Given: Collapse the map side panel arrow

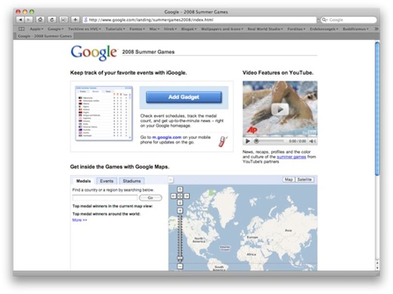Looking at the screenshot, I should click(170, 180).
